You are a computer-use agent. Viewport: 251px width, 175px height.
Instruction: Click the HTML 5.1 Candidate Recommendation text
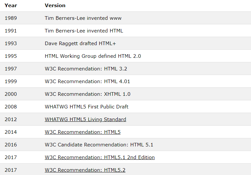(x=99, y=145)
